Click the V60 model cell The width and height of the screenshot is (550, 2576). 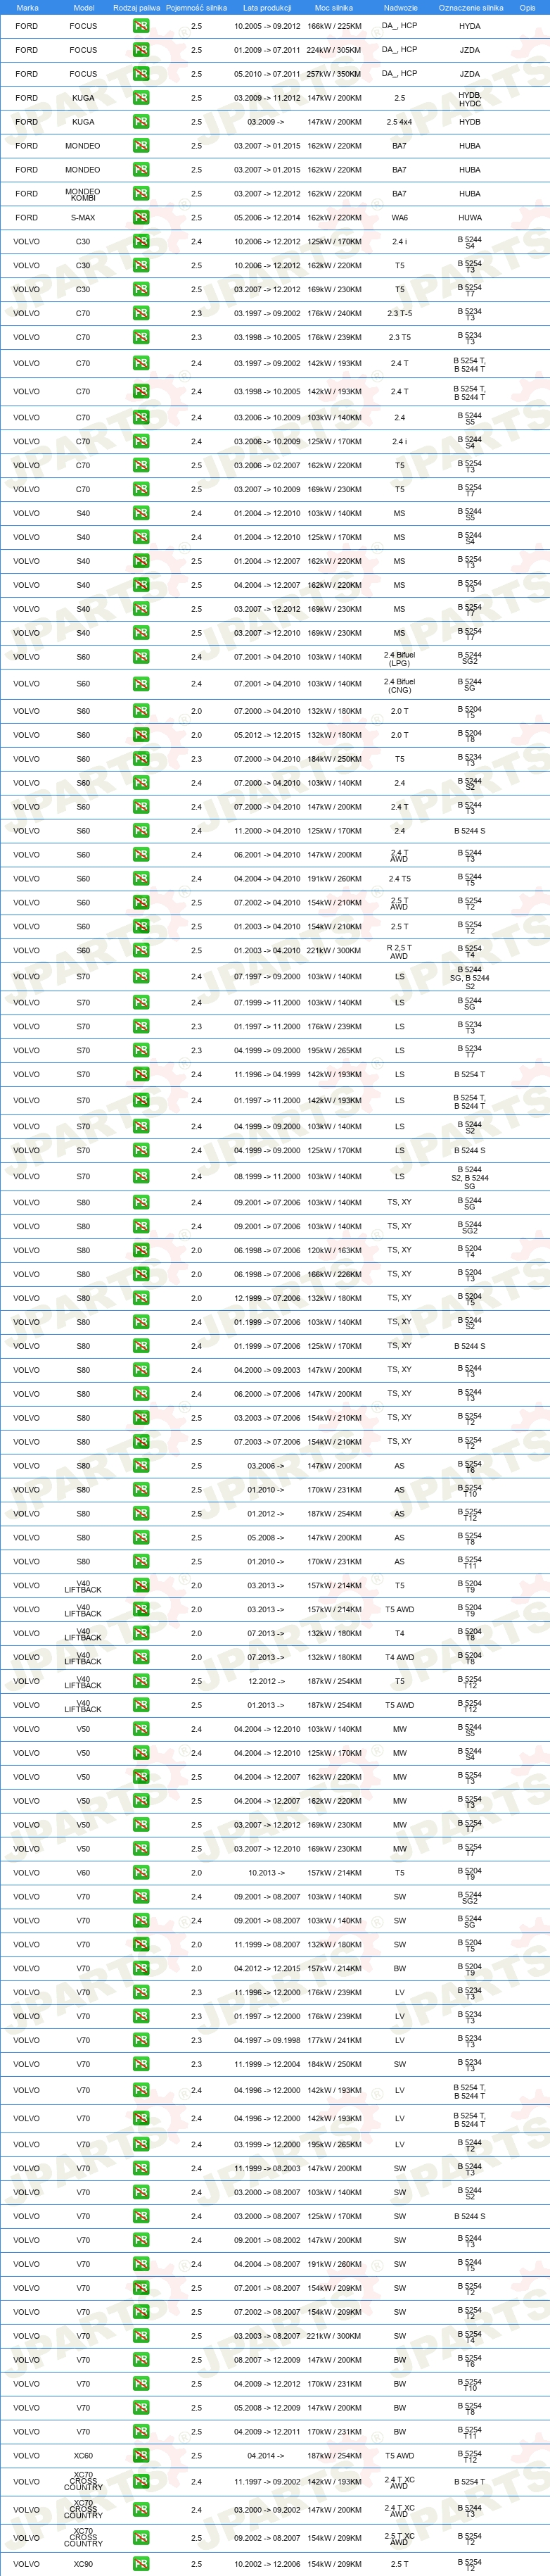pyautogui.click(x=83, y=1873)
